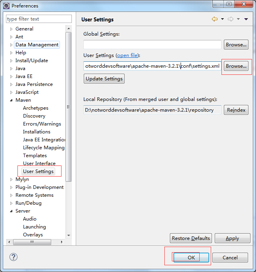Click the Reindex button

(236, 110)
